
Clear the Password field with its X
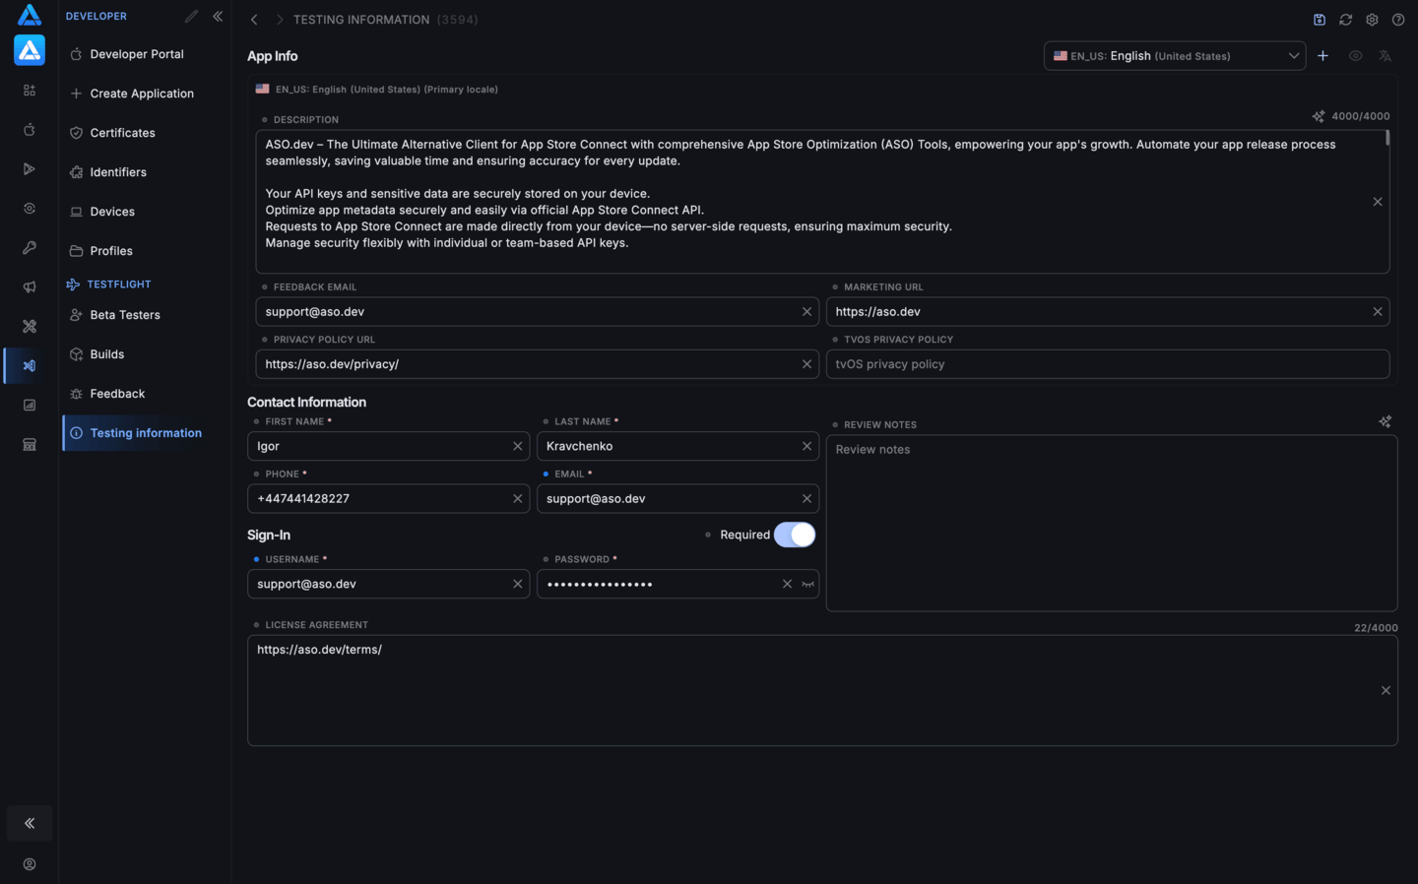(787, 585)
